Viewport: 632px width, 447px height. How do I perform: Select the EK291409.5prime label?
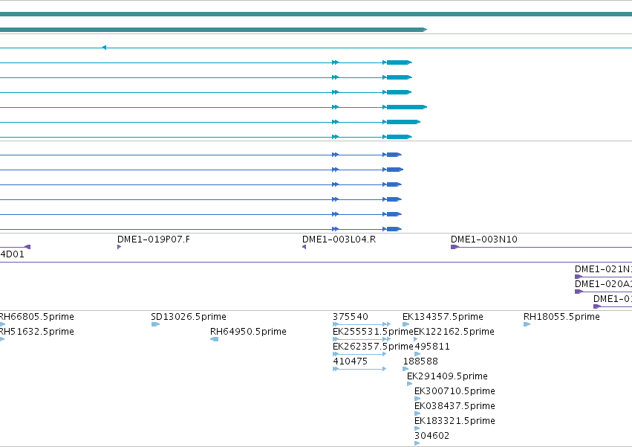point(447,376)
